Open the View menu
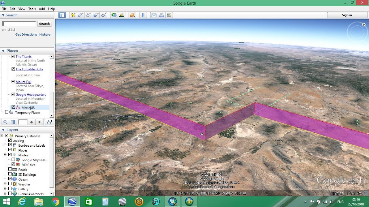 22,9
